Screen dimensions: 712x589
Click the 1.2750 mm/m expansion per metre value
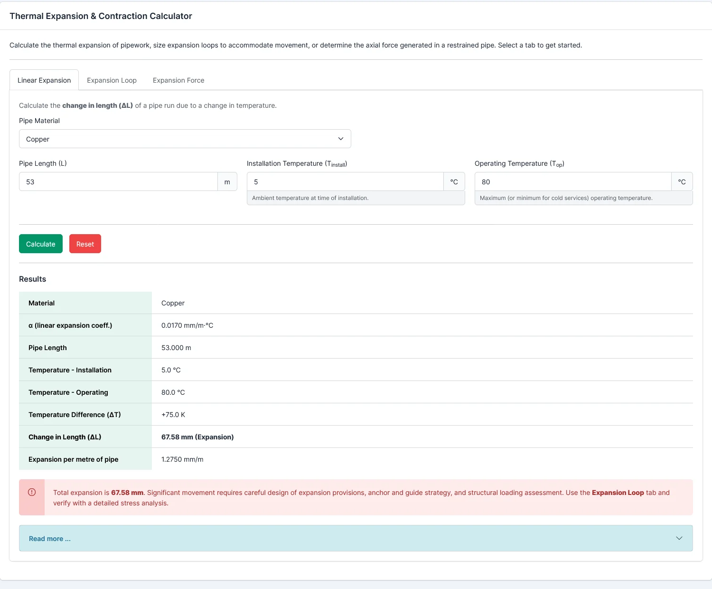point(182,459)
